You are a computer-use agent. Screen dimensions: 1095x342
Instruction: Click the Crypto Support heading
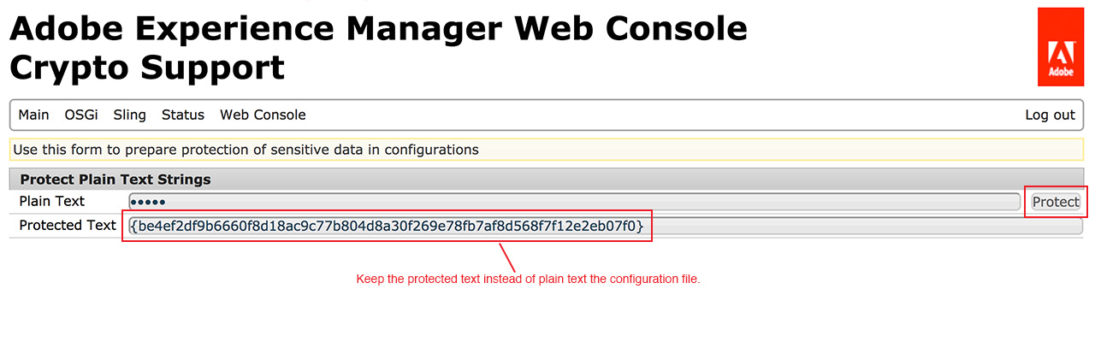click(x=147, y=66)
